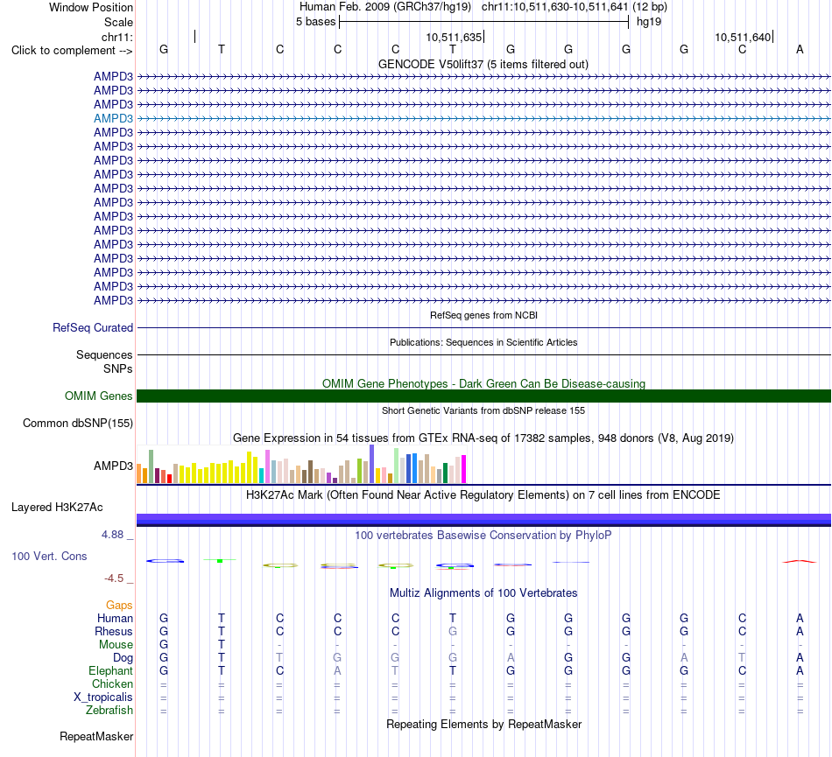
Task: Click the 'Click to complement -->' label
Action: pyautogui.click(x=72, y=51)
